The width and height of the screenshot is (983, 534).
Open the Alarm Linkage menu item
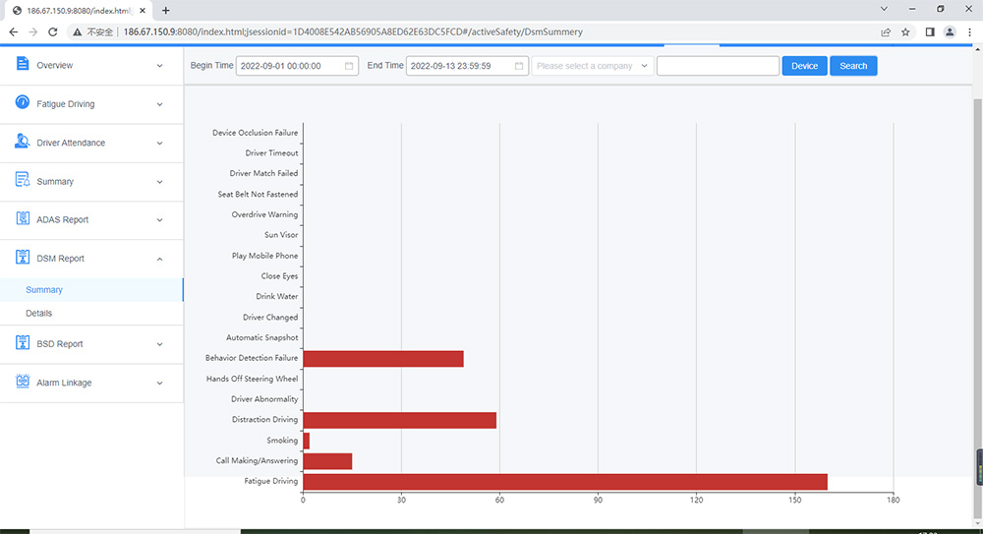[91, 383]
